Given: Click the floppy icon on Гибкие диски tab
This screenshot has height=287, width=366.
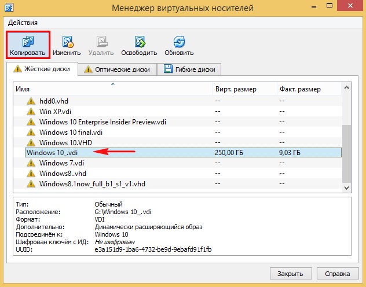Looking at the screenshot, I should coord(168,69).
